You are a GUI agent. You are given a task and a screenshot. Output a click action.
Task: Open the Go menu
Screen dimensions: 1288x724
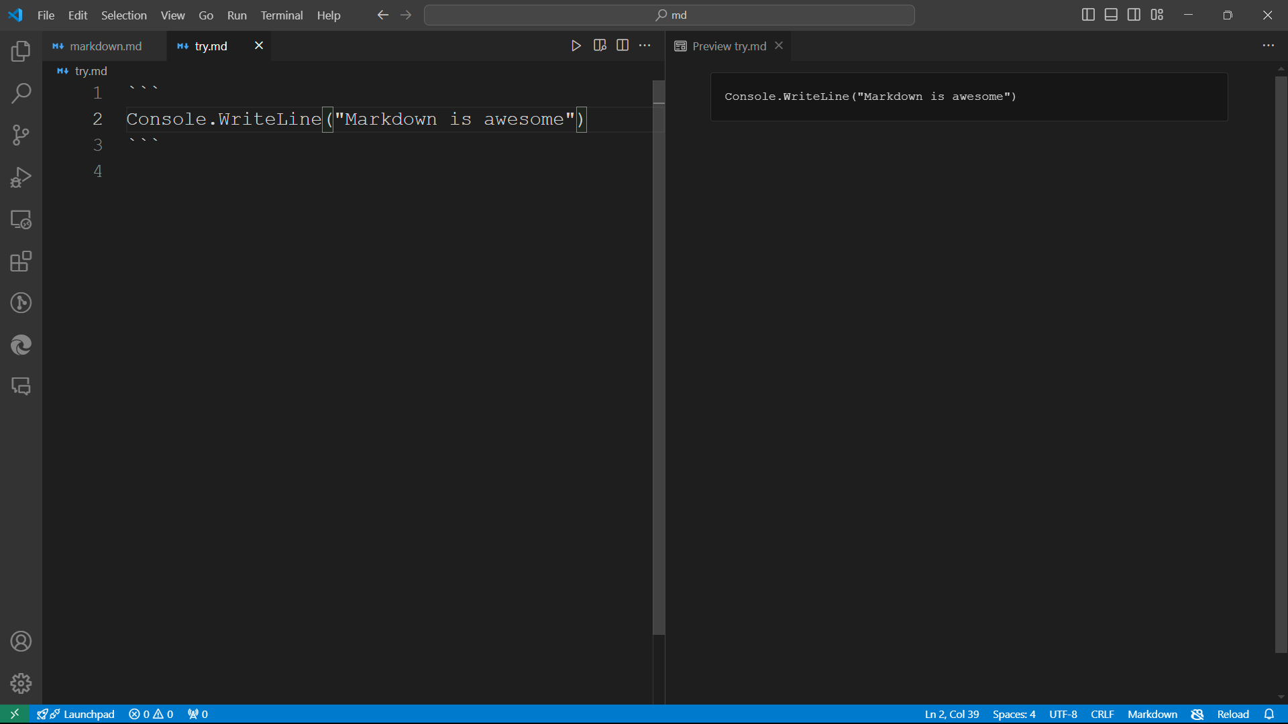[206, 15]
